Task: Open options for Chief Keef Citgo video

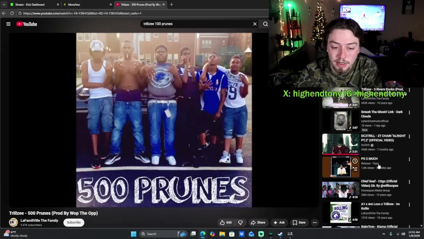Action: tap(409, 182)
